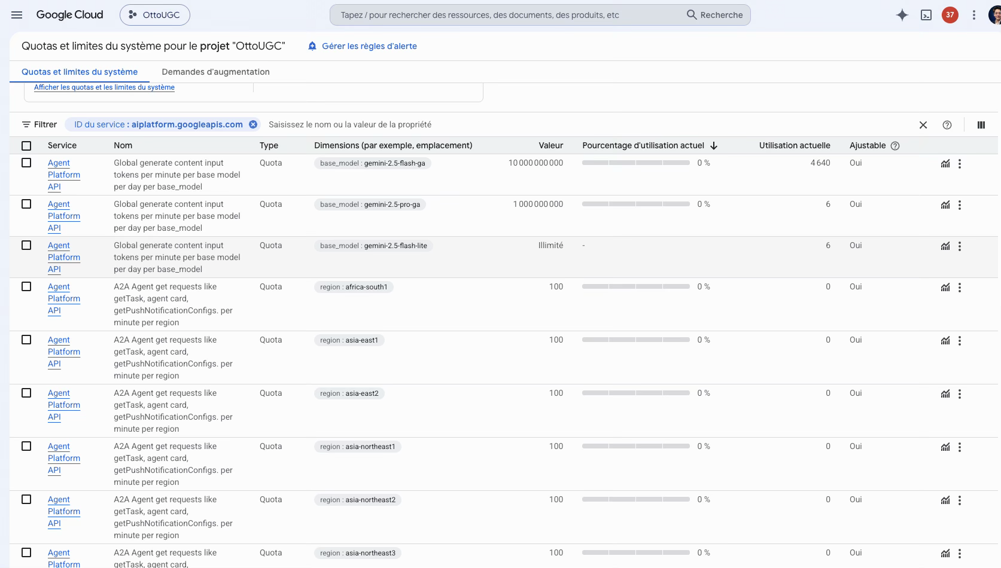Open Gemini AI assistant sparkle icon

[x=902, y=15]
